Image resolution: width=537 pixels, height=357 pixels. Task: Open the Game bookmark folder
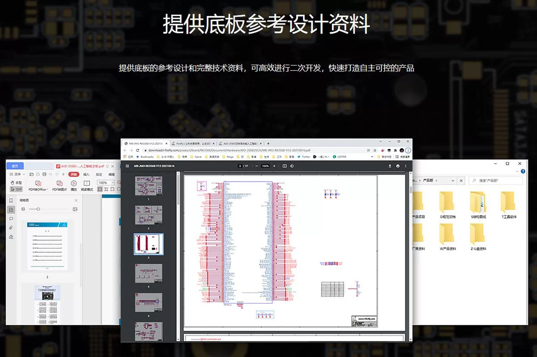pyautogui.click(x=196, y=157)
